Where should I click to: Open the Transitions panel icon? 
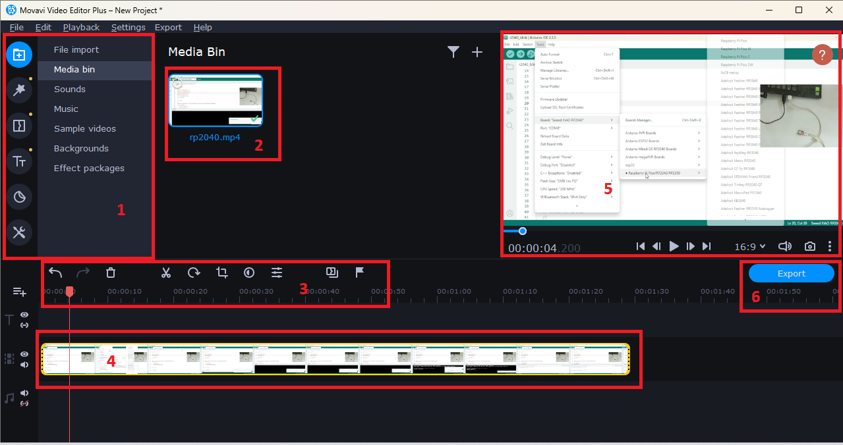(19, 126)
